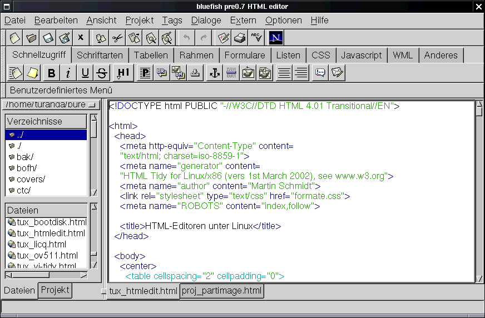This screenshot has height=318, width=485.
Task: Click the break-clear-all BR icon
Action: point(178,73)
